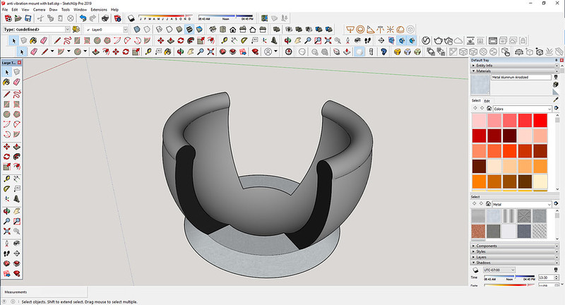Switch to the Edit tab in Materials

pyautogui.click(x=487, y=101)
